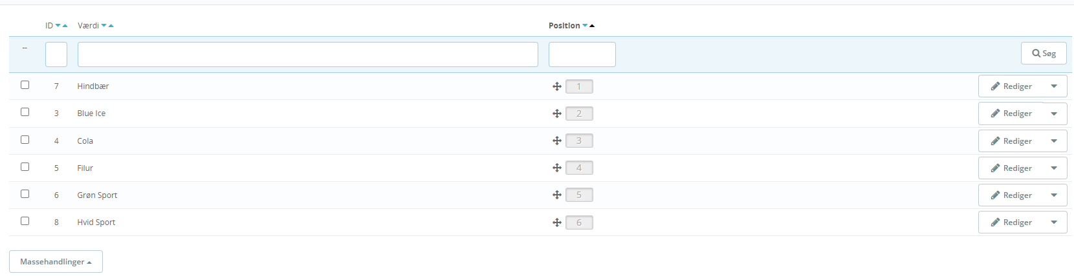
Task: Sort Position column ascending with up arrow
Action: click(592, 26)
